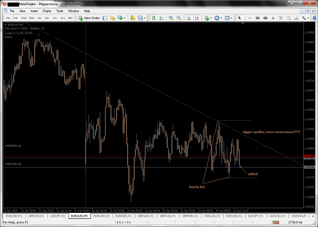Screen dimensions: 318x227
Task: Switch to the GBPAUD,H1 chart tab
Action: 146,216
